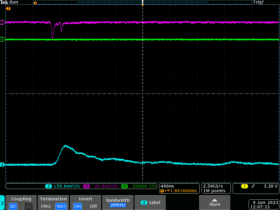Select channel 4 badge in readout bar
This screenshot has height=210, width=280.
click(x=124, y=186)
